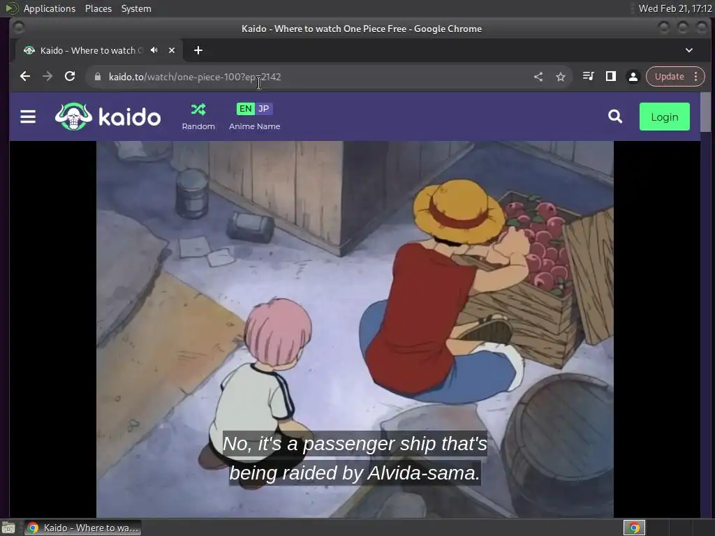Click the Chrome icon in bottom-right panel
Viewport: 715px width, 536px height.
coord(634,528)
